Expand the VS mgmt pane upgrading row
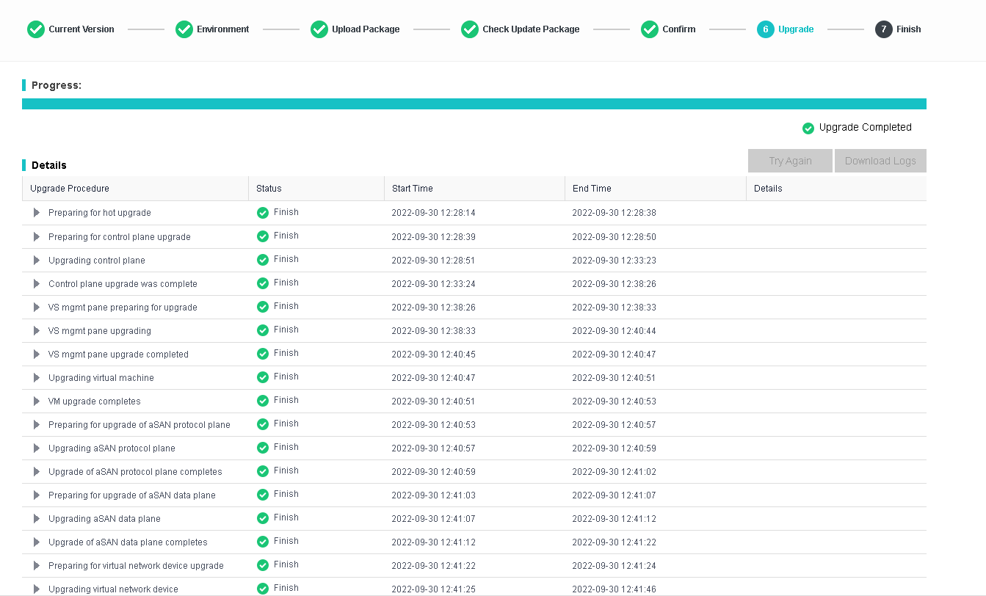 (37, 331)
